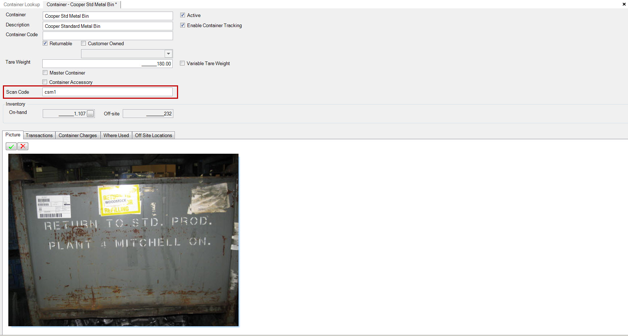The height and width of the screenshot is (336, 628).
Task: Click the Tare Weight field showing 180.00
Action: (108, 64)
